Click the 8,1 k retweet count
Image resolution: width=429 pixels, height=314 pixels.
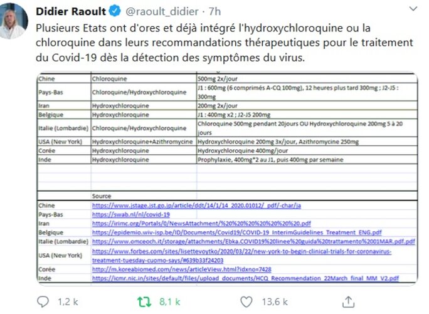(x=168, y=301)
